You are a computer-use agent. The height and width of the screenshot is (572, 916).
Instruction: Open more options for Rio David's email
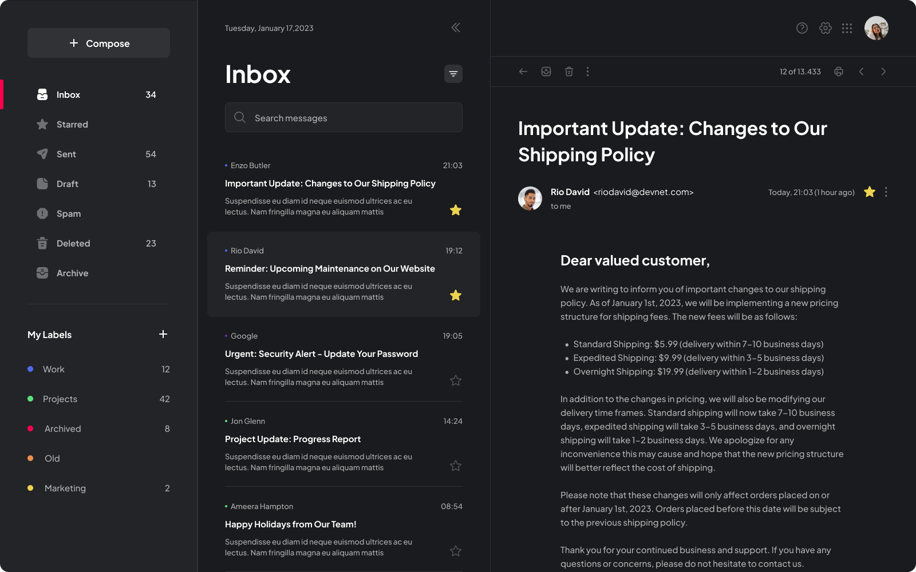886,192
